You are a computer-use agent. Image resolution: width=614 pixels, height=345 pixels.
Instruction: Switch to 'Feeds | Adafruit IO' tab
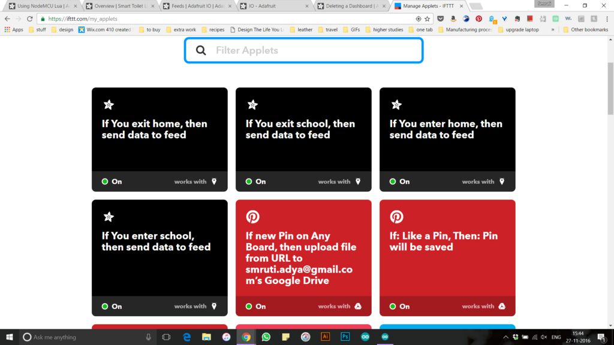[197, 6]
